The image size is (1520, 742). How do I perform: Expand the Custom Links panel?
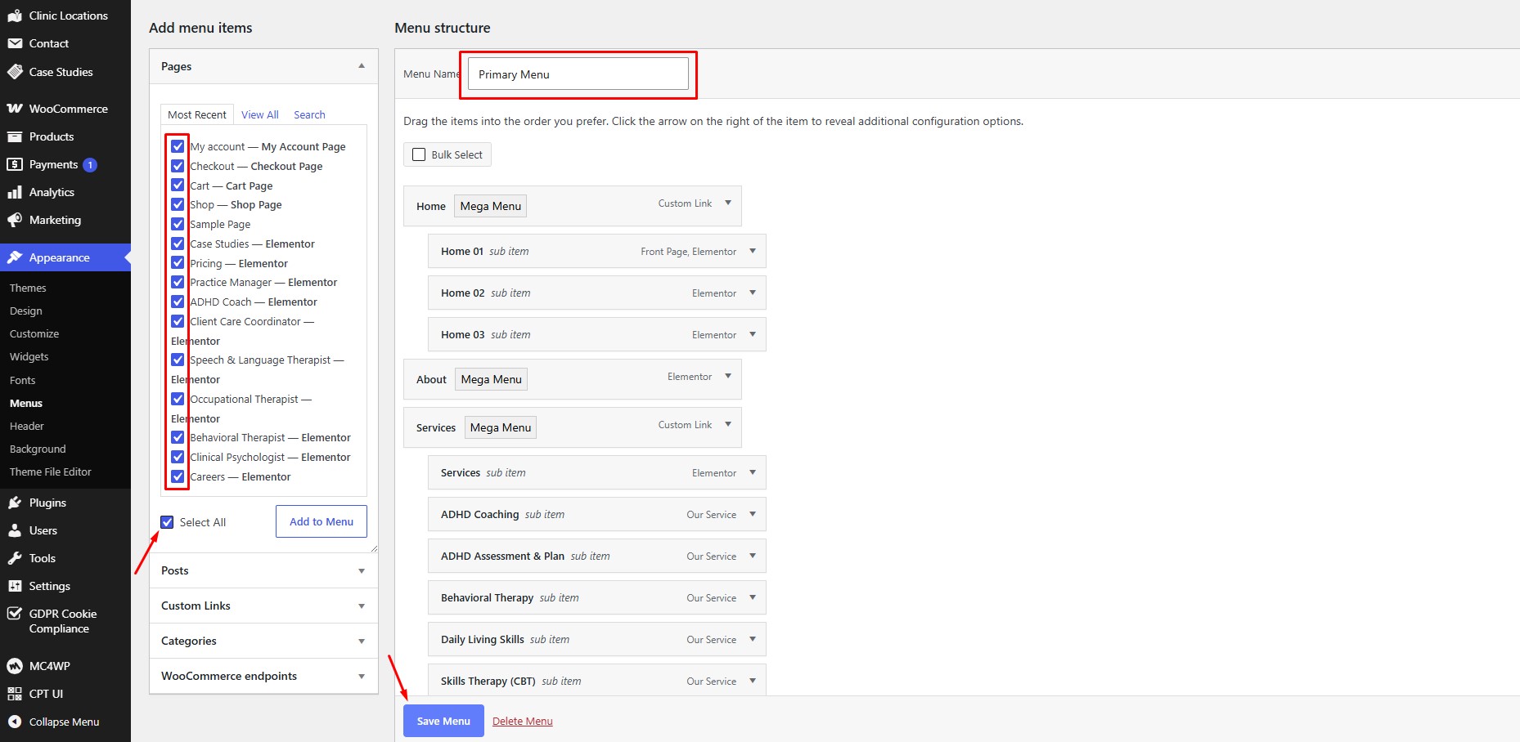click(x=362, y=606)
